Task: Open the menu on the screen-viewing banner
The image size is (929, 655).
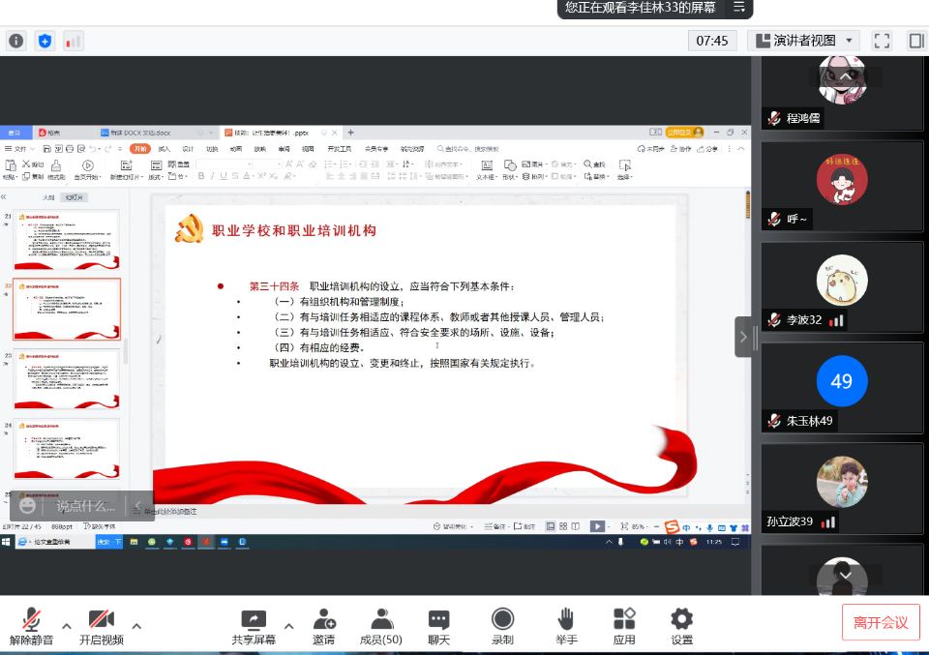Action: pyautogui.click(x=738, y=8)
